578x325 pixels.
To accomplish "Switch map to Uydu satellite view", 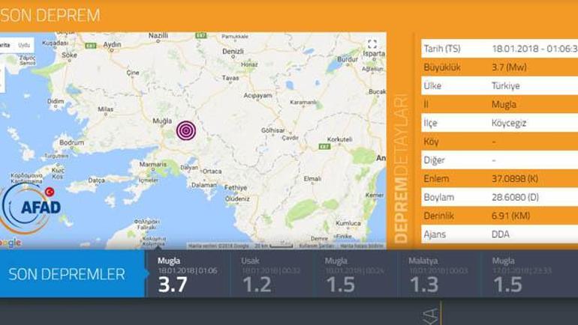I will [x=24, y=45].
